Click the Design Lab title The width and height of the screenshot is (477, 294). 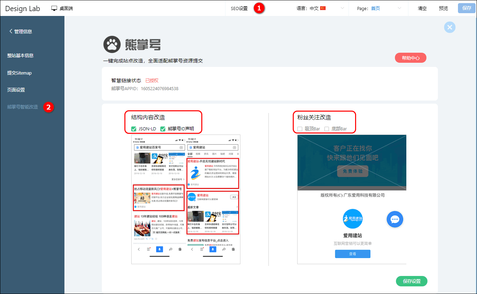(x=23, y=8)
